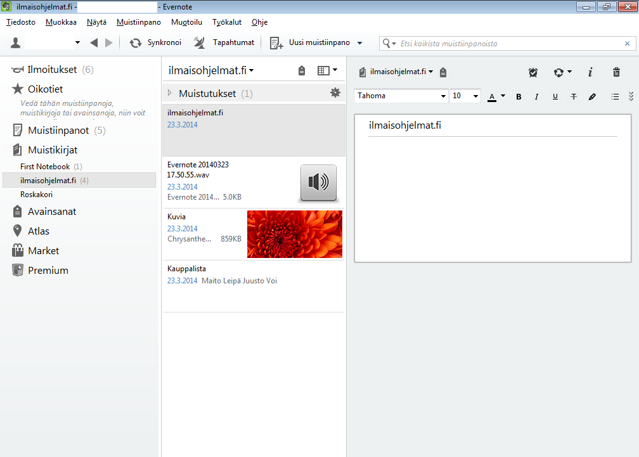Click the user account icon

(x=15, y=42)
